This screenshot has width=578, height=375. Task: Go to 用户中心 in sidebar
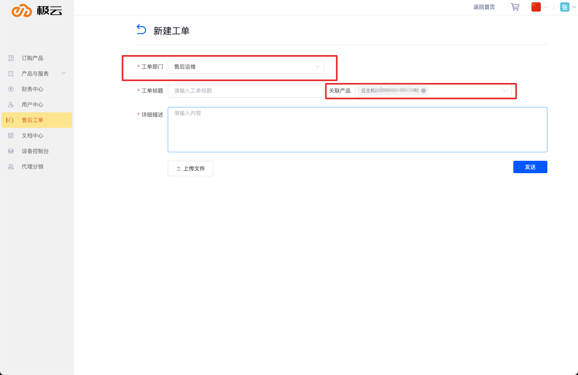33,105
